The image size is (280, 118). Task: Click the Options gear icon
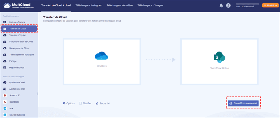tap(64, 103)
